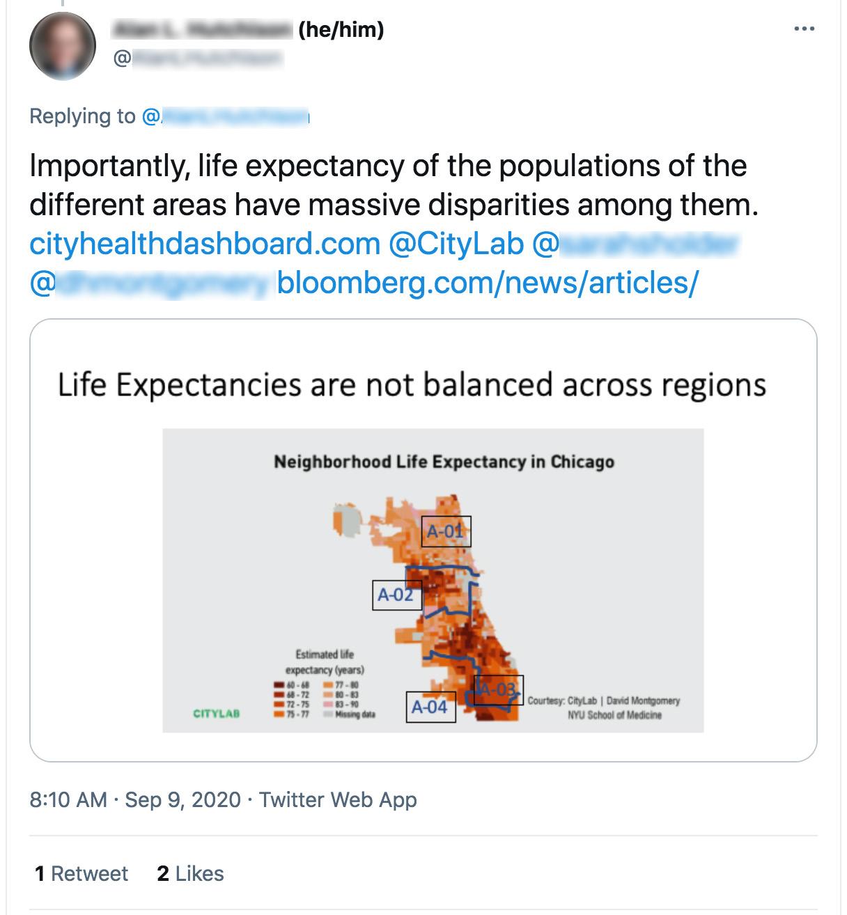847x915 pixels.
Task: Click the CITYLAB logo in the image
Action: pyautogui.click(x=217, y=714)
